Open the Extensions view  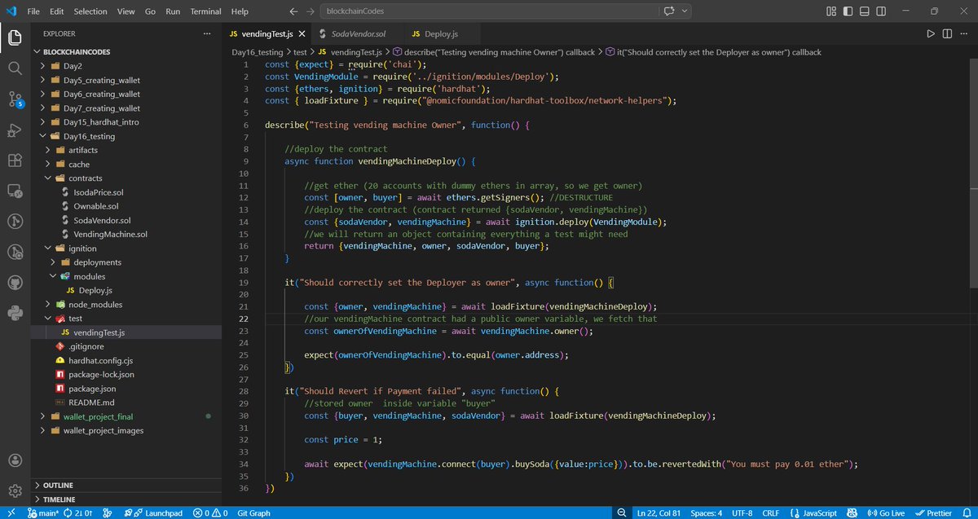click(x=15, y=161)
